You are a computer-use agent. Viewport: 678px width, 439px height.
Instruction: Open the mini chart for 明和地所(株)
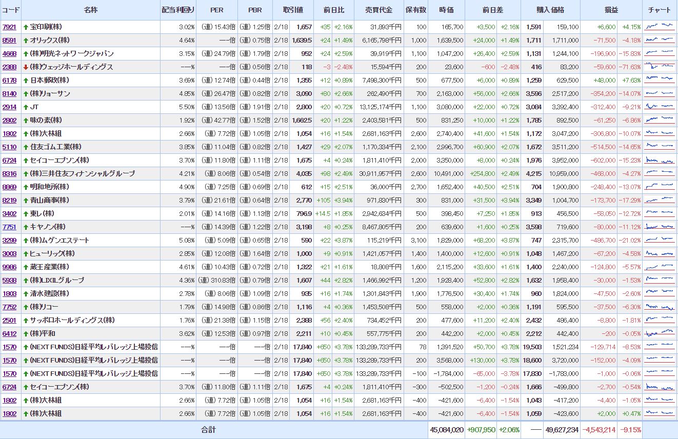pos(660,187)
